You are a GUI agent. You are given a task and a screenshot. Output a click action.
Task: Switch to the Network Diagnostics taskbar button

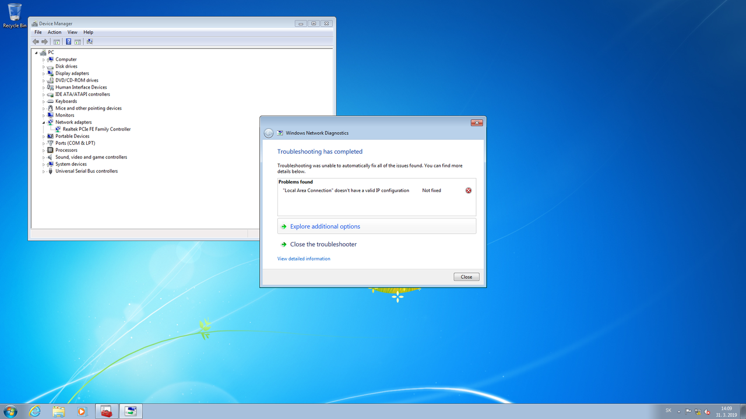coord(131,411)
